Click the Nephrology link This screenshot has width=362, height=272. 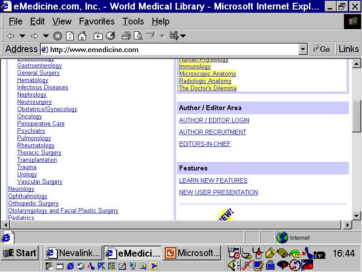tap(32, 95)
